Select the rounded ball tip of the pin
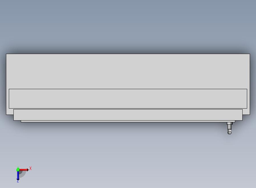 pos(229,132)
